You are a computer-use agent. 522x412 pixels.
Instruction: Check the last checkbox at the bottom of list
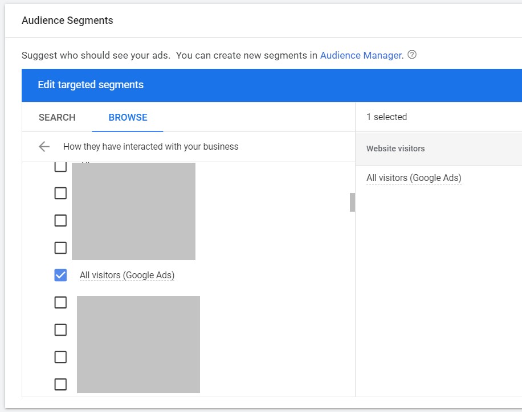(x=60, y=384)
